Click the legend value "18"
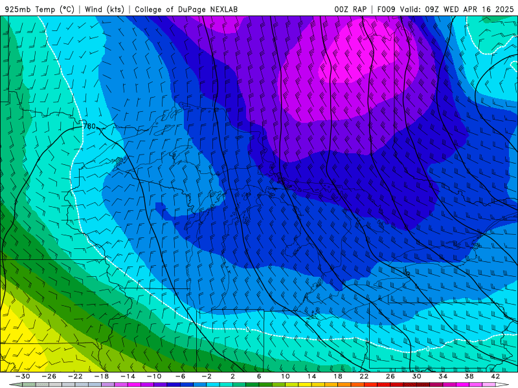Viewport: 518px width, 388px height. click(x=338, y=376)
